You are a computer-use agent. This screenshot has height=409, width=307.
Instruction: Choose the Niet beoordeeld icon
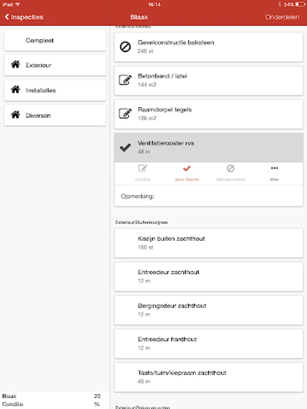tap(231, 169)
